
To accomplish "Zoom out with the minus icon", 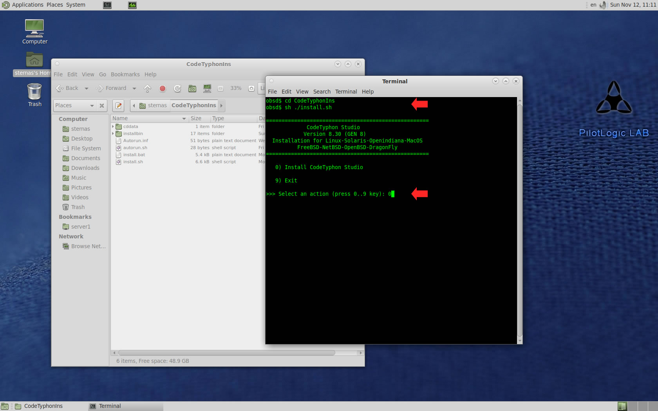I will point(221,88).
